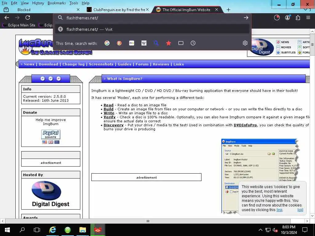Search with Google this time
Screen dimensions: 315x236
[107, 43]
